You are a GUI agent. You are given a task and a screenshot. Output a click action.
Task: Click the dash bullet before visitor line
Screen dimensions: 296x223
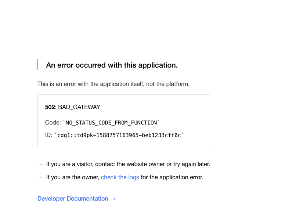coord(41,164)
